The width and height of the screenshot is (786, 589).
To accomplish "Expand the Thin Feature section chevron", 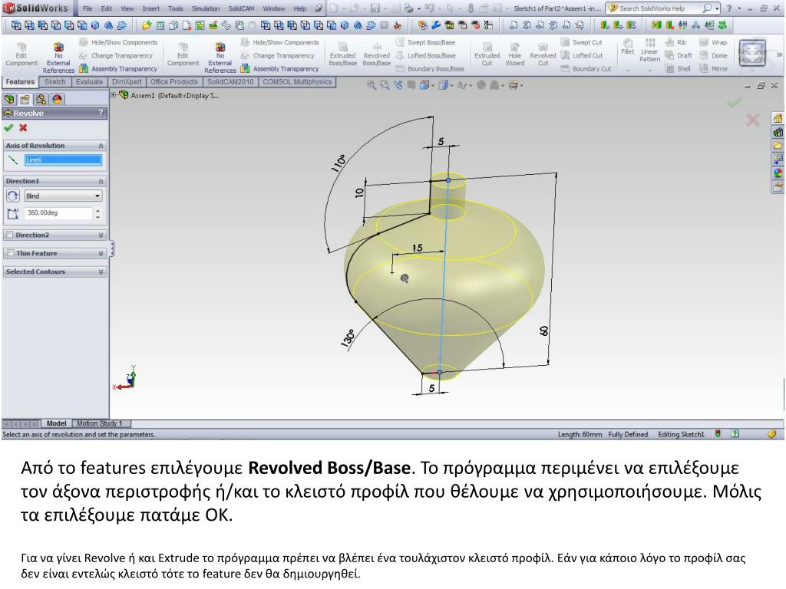I will coord(101,253).
